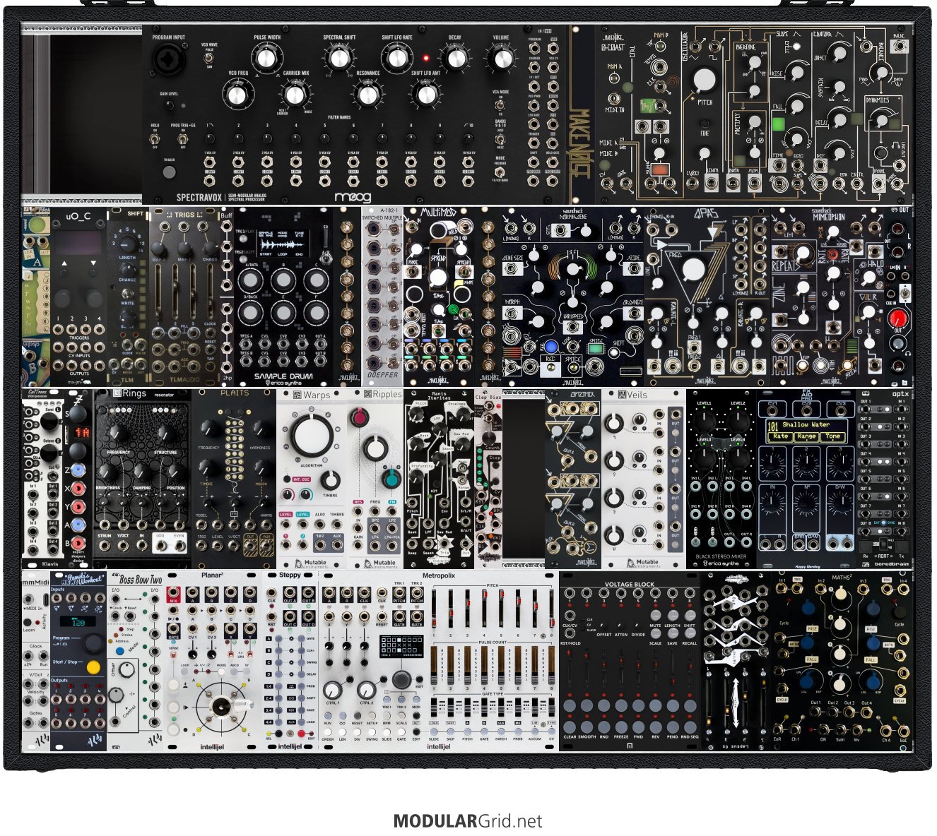Flip the Bands 9 & 10 switch

(x=500, y=139)
